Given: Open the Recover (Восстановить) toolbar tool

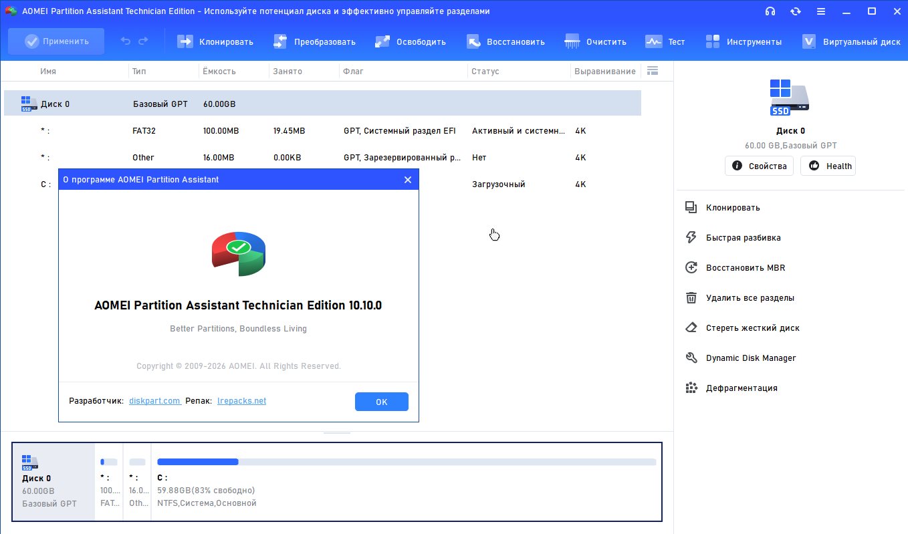Looking at the screenshot, I should (x=473, y=41).
